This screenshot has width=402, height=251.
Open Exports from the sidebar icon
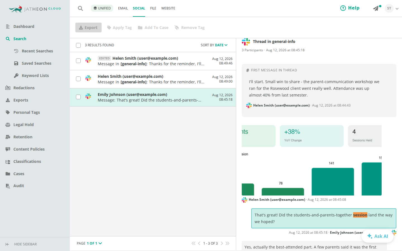8,100
